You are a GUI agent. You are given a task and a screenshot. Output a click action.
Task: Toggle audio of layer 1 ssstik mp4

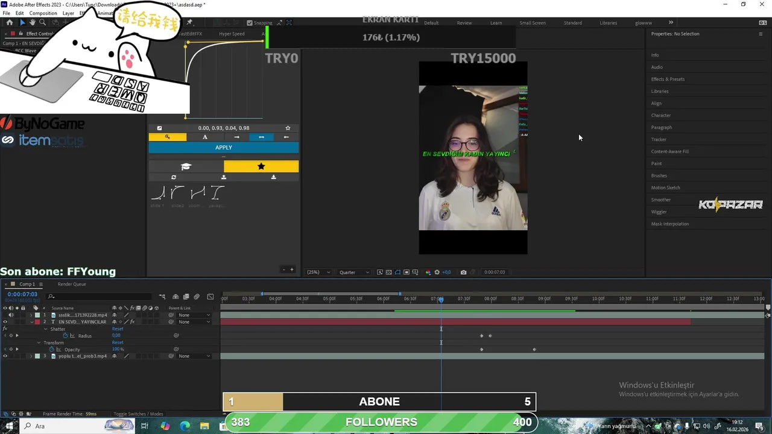coord(10,315)
